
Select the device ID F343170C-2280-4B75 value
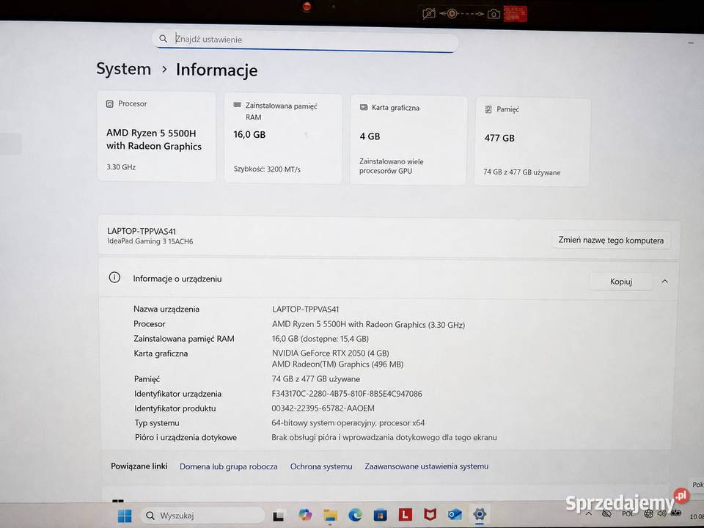[347, 394]
